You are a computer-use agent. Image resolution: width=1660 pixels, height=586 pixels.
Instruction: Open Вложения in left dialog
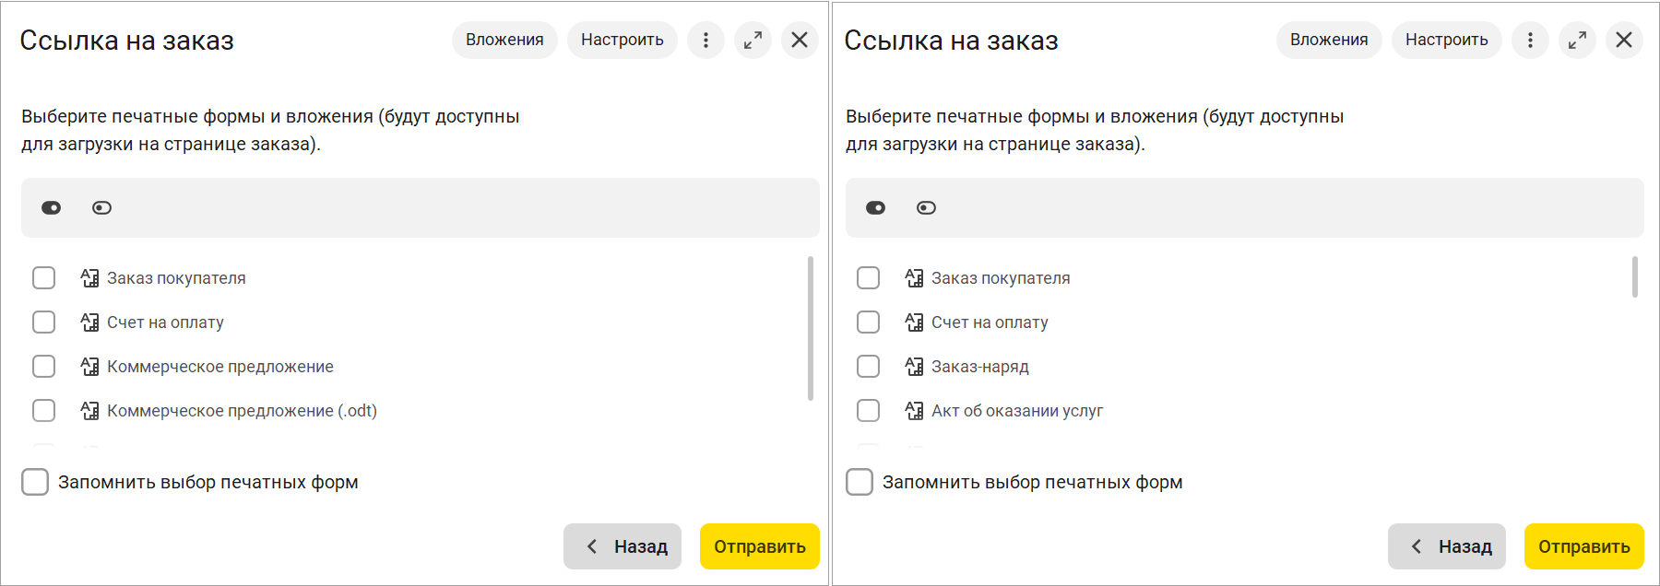pos(504,41)
